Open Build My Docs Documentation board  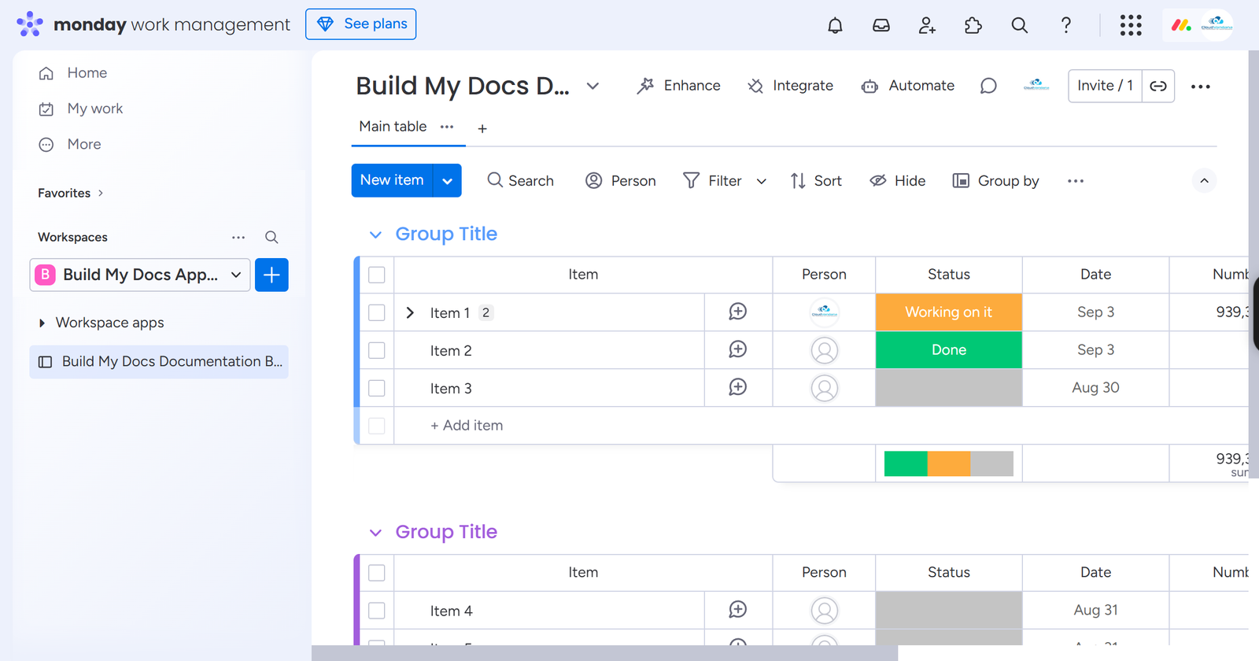coord(159,362)
